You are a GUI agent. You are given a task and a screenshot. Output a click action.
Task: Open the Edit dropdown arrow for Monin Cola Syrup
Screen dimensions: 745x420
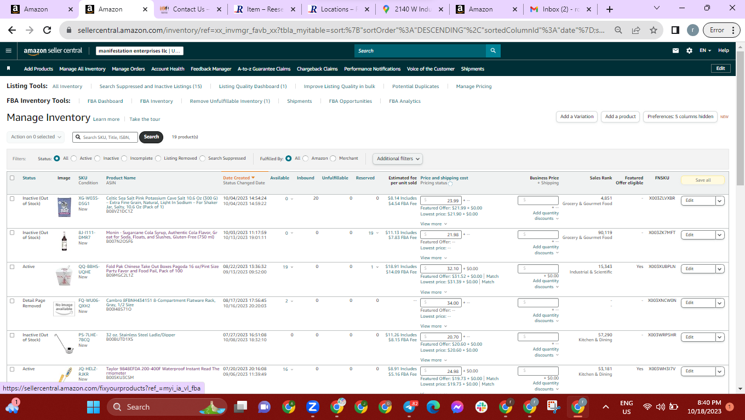coord(720,235)
